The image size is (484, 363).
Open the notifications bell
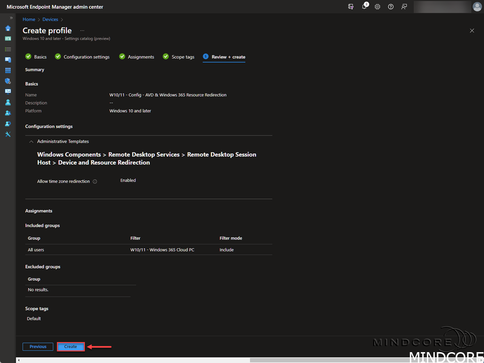(x=364, y=7)
